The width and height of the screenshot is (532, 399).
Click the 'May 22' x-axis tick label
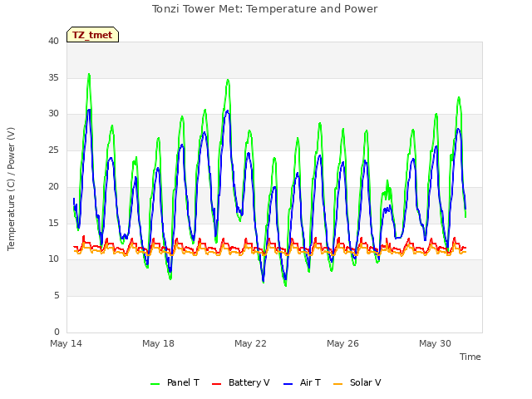[250, 343]
